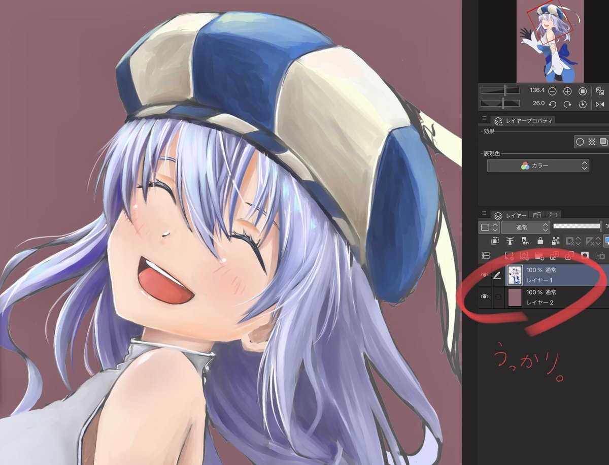Screen dimensions: 609x465
Task: Reset zoom to 100% with the square icon
Action: pos(583,91)
